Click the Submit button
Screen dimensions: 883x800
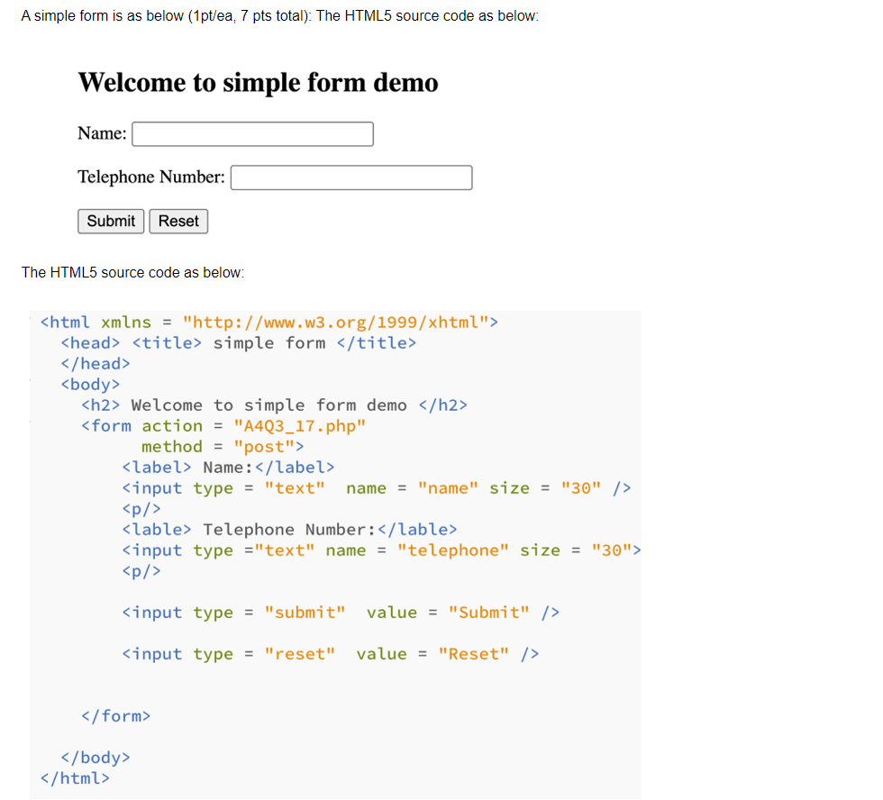click(111, 221)
